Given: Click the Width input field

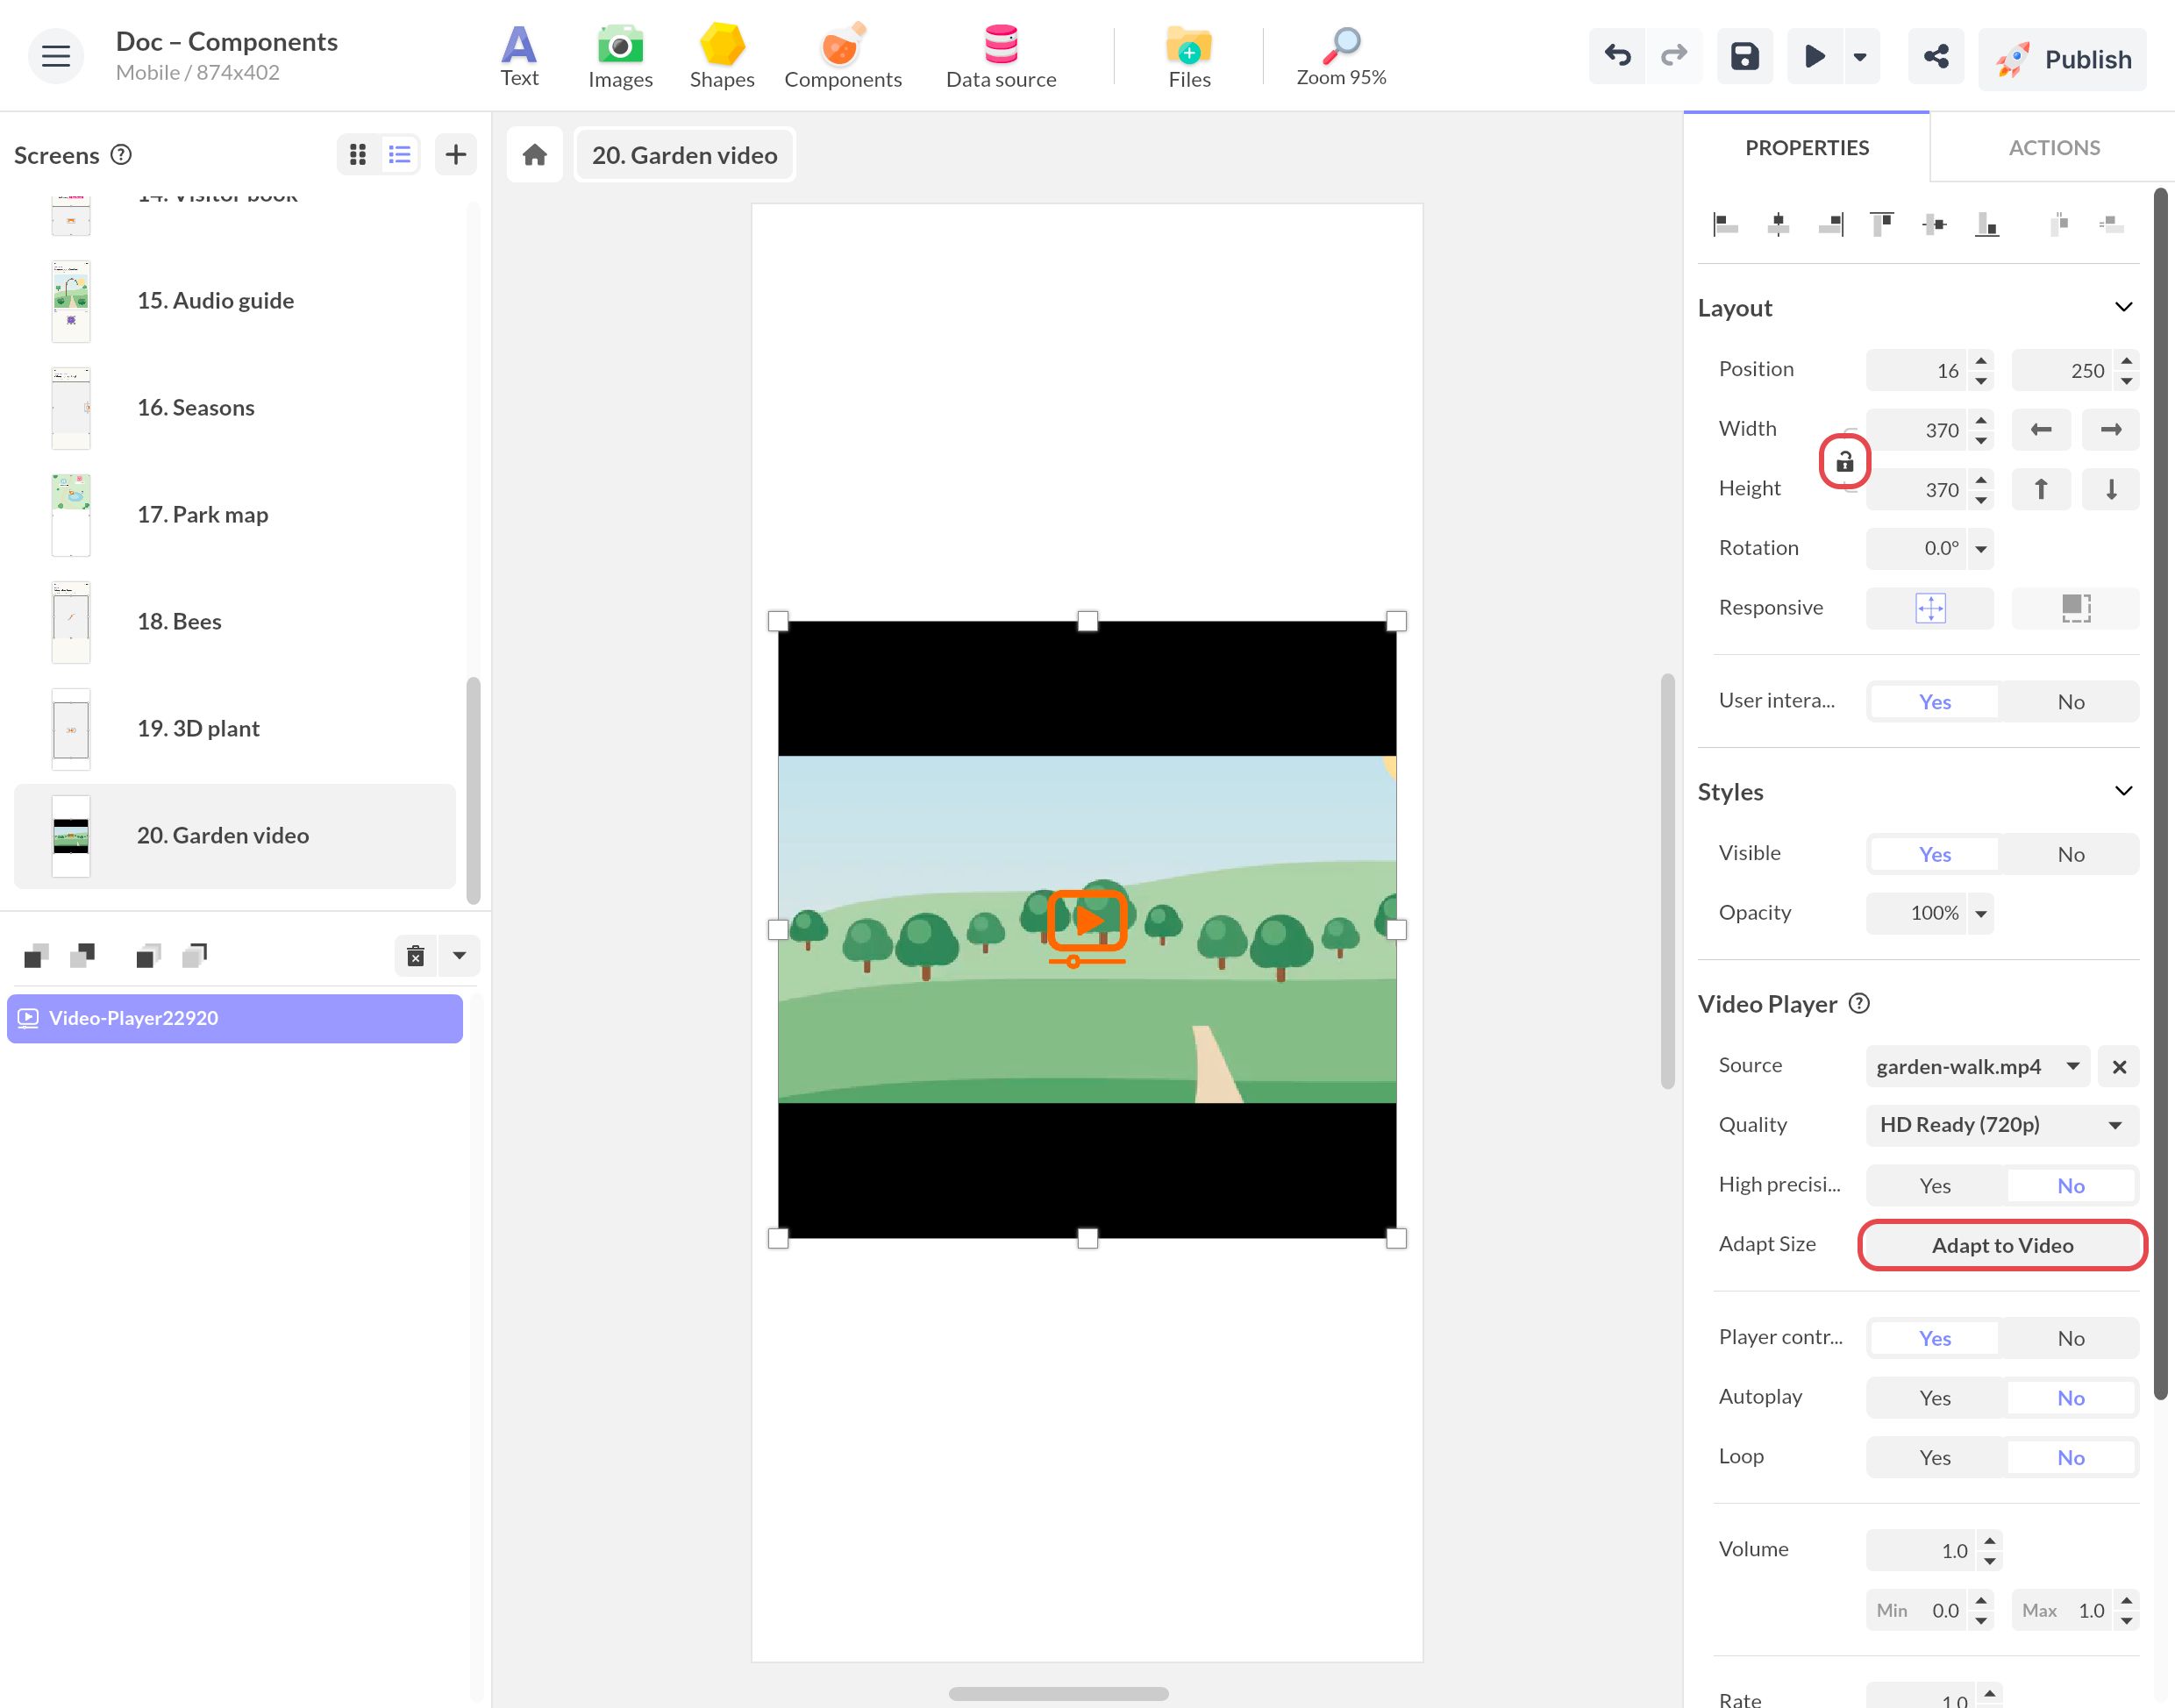Looking at the screenshot, I should pyautogui.click(x=1915, y=430).
